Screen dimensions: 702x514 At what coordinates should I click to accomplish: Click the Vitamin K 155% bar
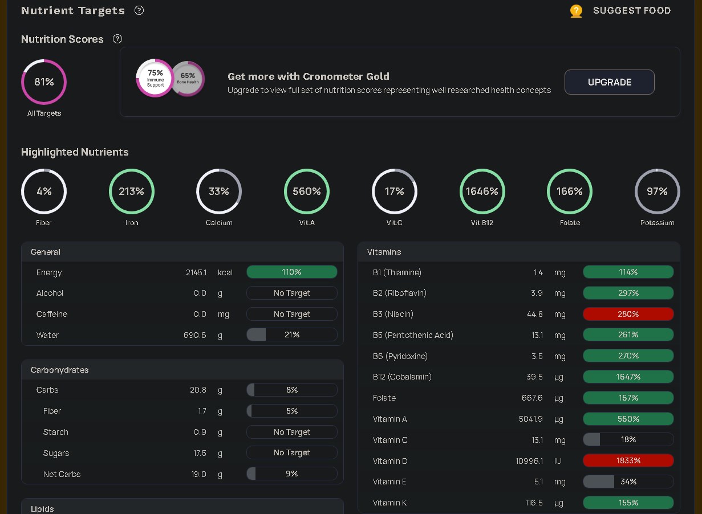coord(628,503)
